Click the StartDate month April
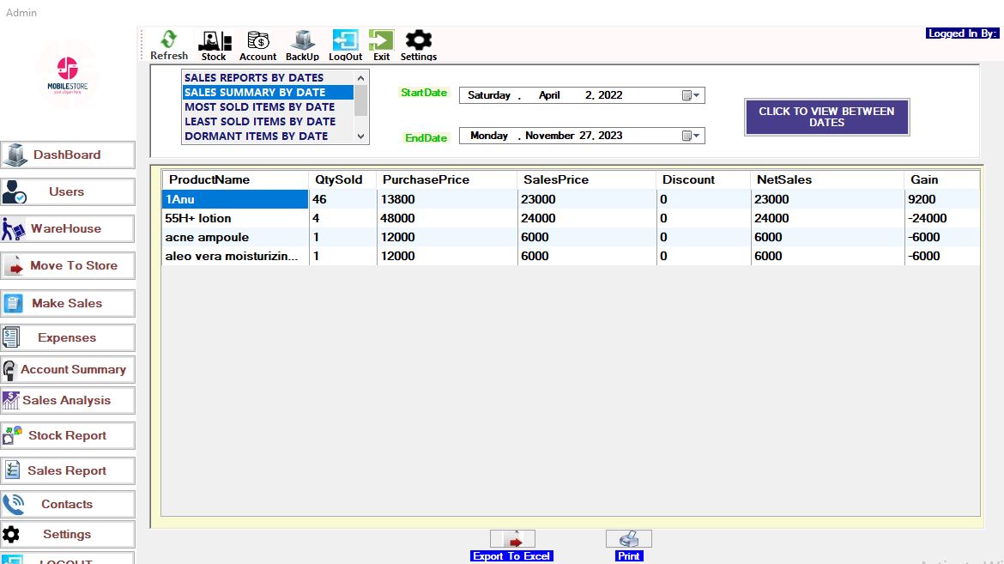The height and width of the screenshot is (564, 1004). click(549, 95)
